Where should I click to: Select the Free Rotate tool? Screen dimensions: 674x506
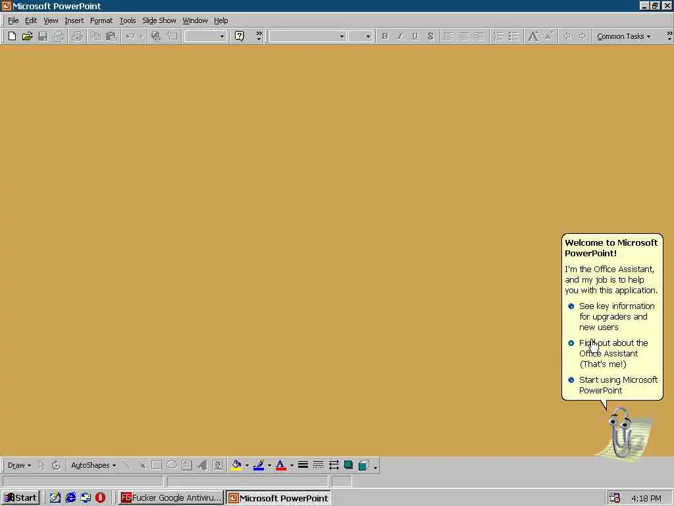click(x=57, y=465)
